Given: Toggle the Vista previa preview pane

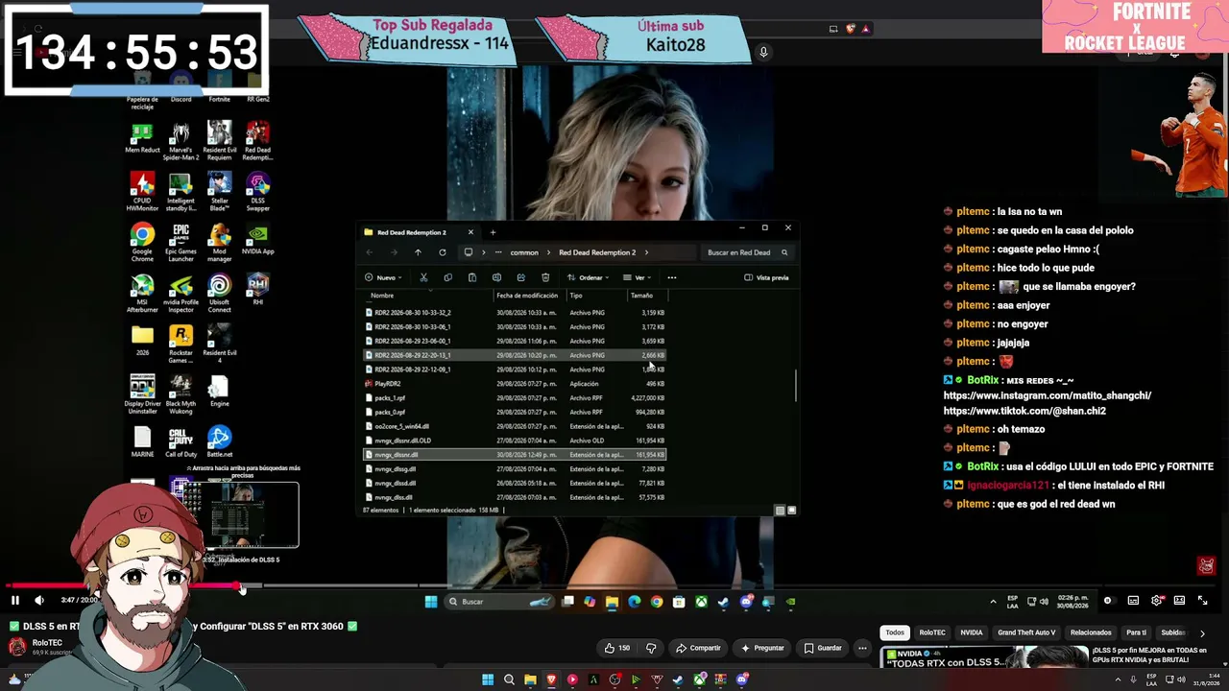Looking at the screenshot, I should [x=766, y=277].
